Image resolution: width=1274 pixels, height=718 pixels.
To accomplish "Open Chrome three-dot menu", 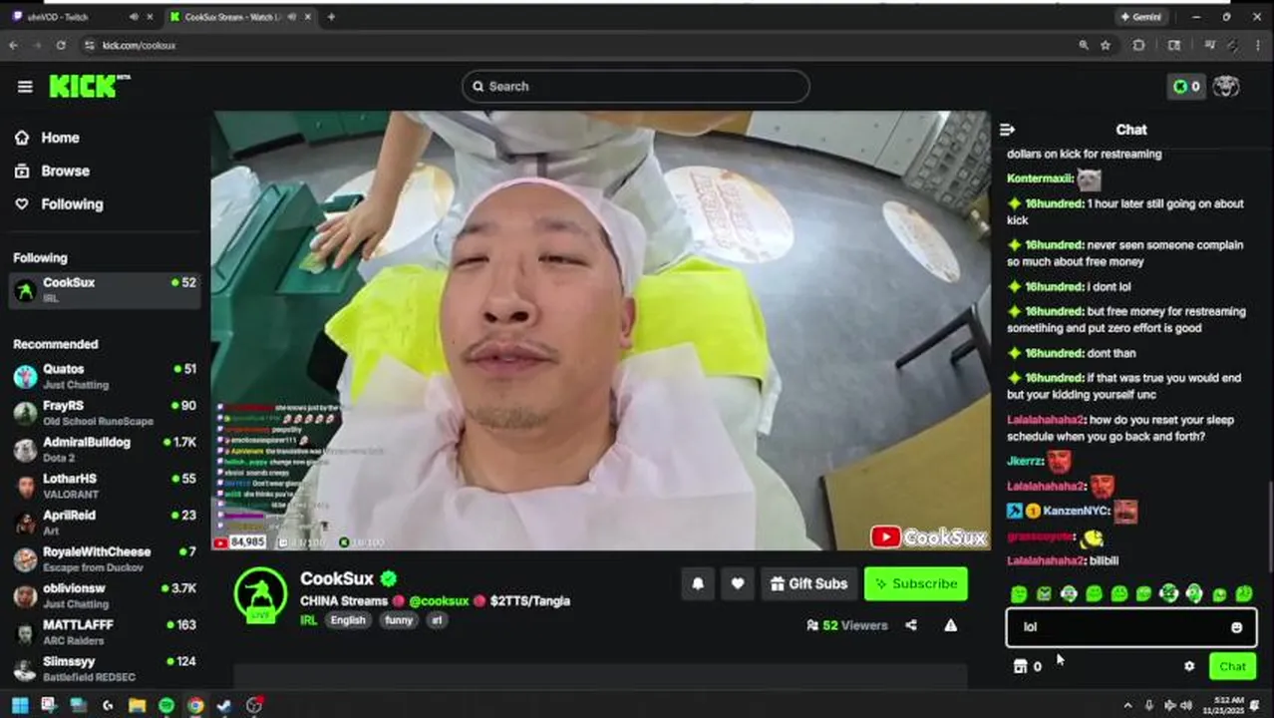I will pyautogui.click(x=1259, y=45).
